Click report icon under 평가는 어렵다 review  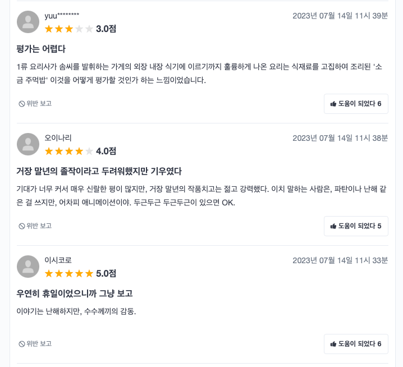click(x=22, y=104)
